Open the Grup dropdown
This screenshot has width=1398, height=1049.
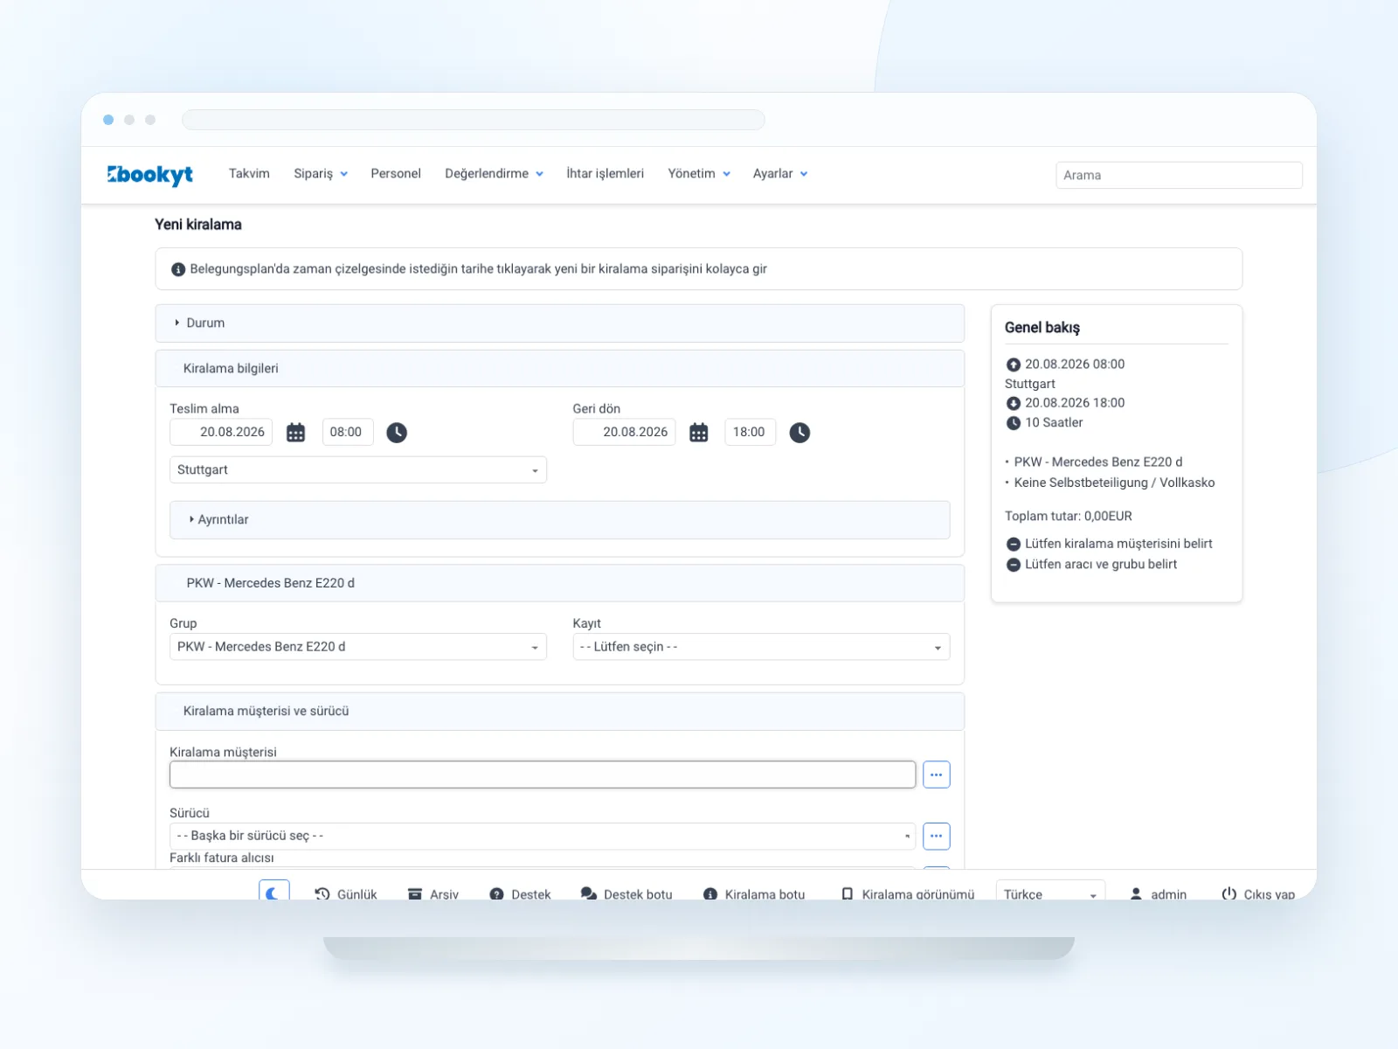[x=358, y=647]
